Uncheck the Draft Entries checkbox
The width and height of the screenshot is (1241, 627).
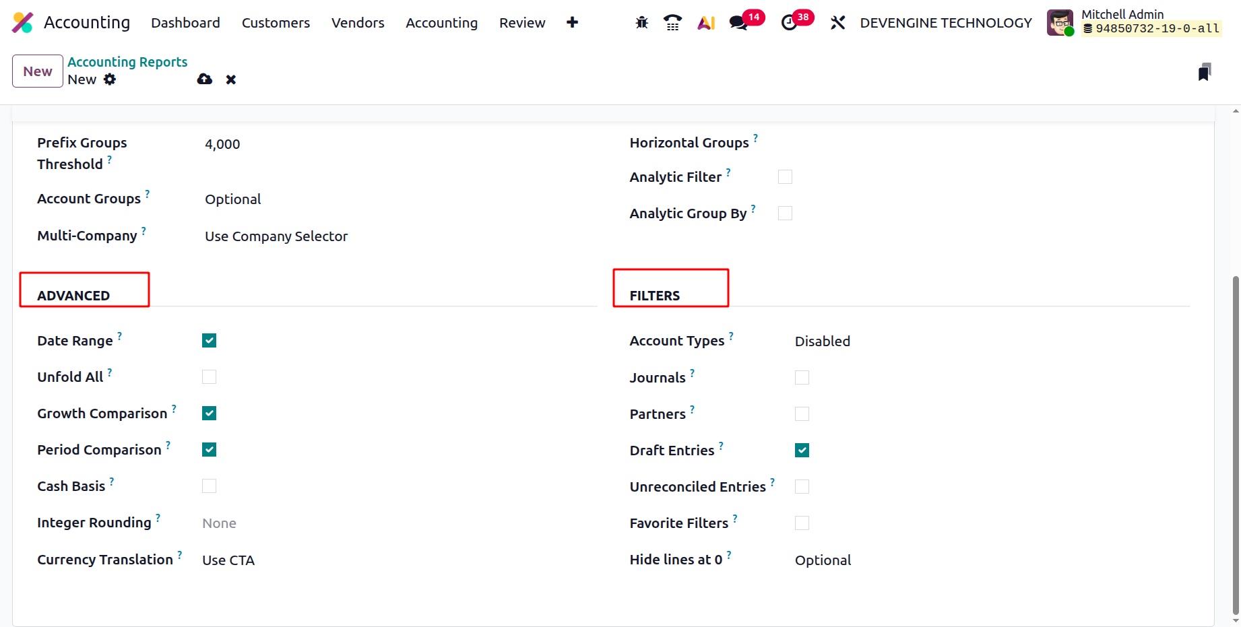coord(802,451)
